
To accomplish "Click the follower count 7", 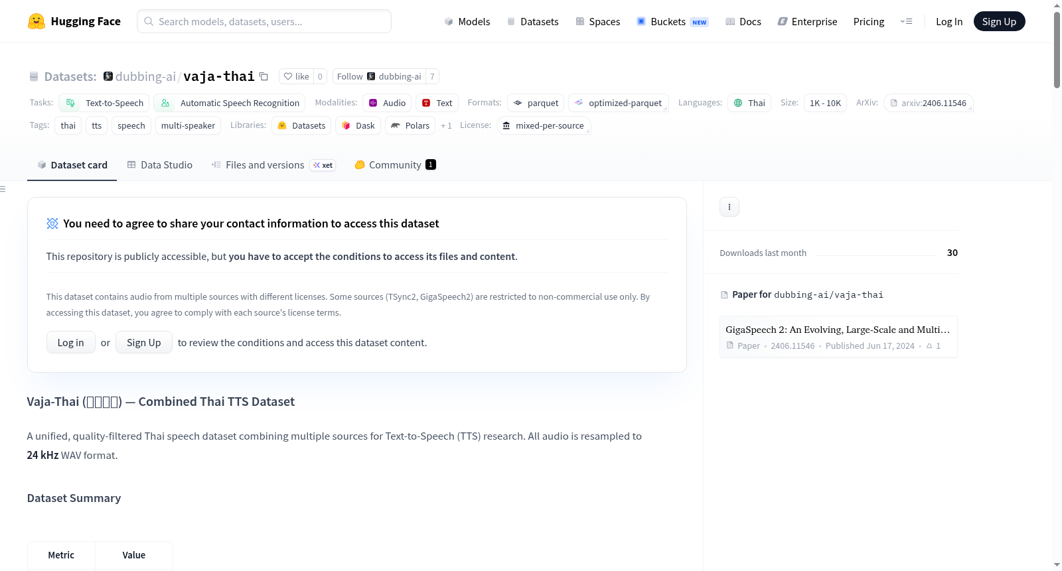I will point(432,76).
